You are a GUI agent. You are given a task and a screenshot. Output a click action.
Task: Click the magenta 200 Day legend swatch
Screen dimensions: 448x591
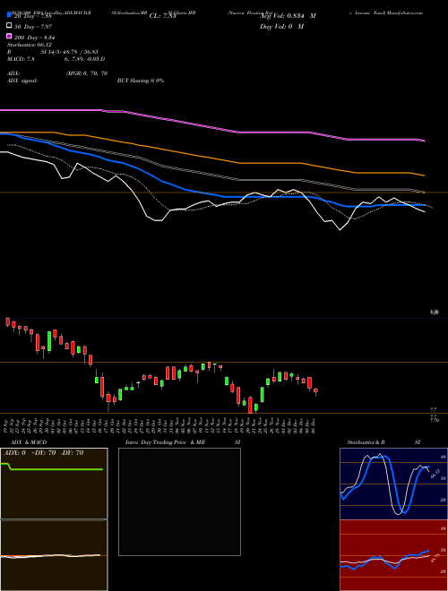10,36
